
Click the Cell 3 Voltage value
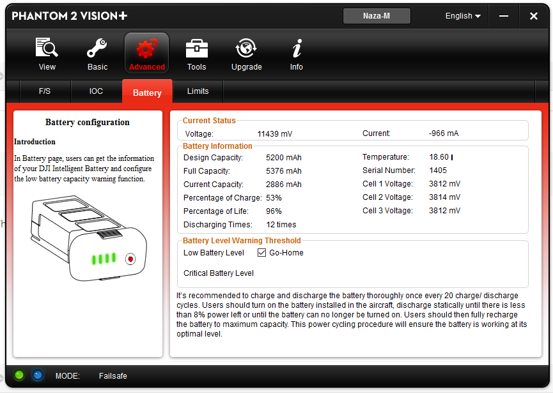(x=445, y=210)
